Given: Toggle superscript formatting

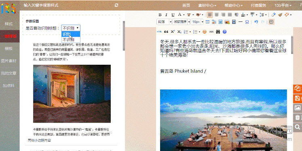Looking at the screenshot, I should [173, 32].
